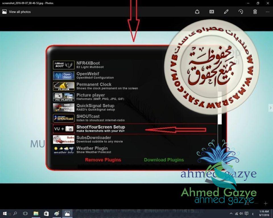Open Task View on the taskbar
Viewport: 273px width, 218px height.
click(x=25, y=213)
